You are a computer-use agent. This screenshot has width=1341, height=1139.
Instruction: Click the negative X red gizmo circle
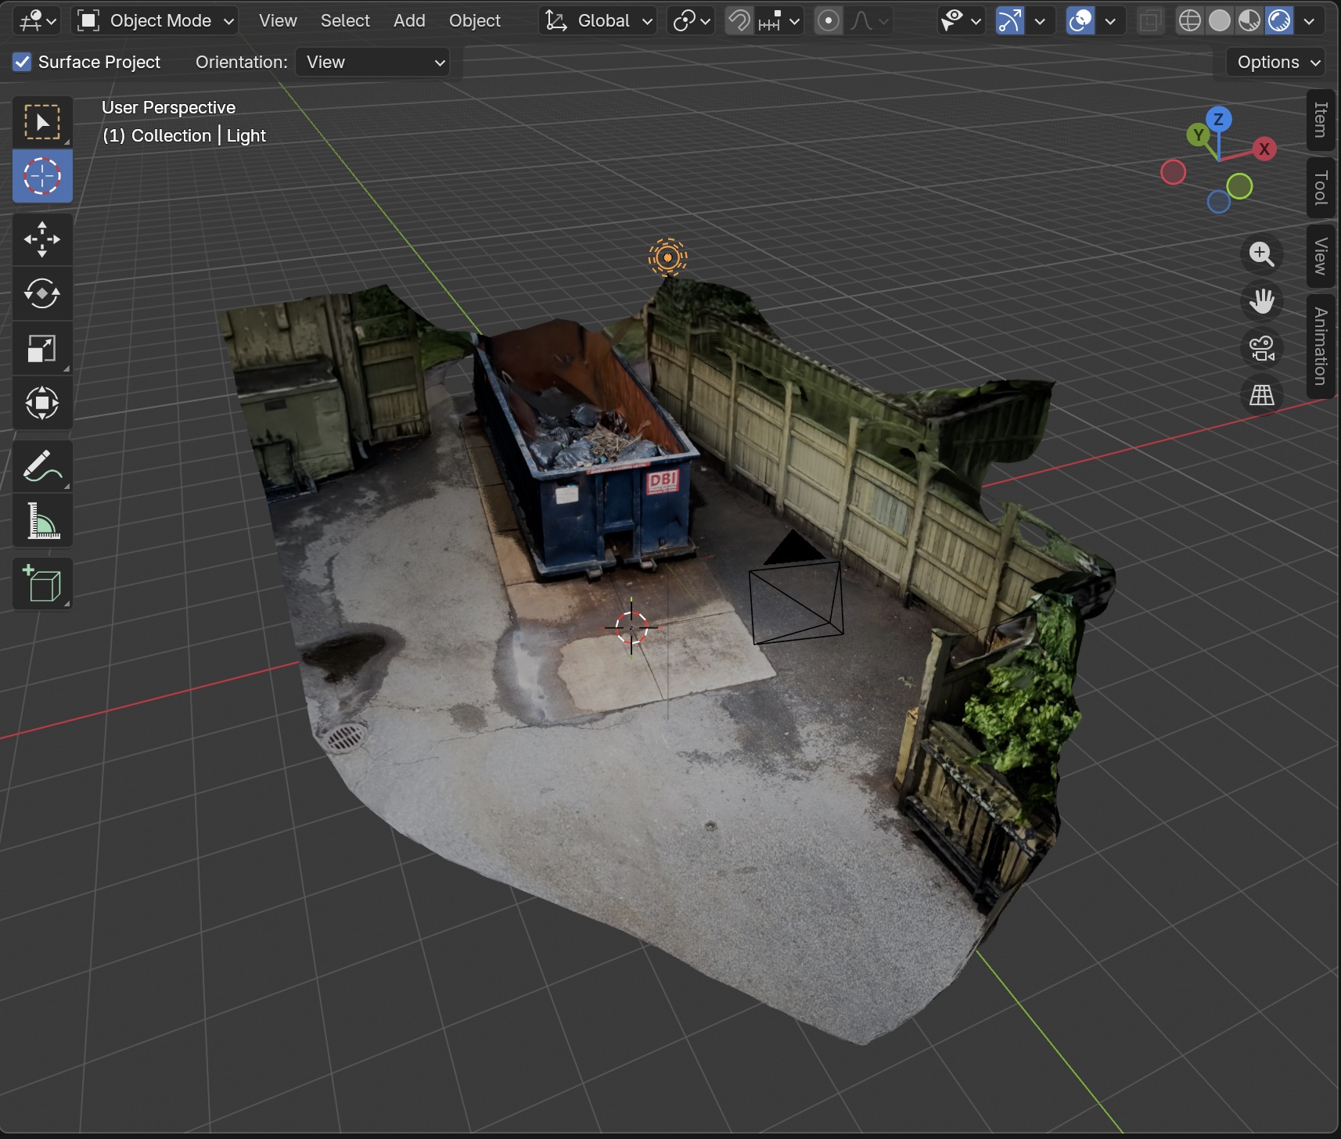click(1173, 172)
